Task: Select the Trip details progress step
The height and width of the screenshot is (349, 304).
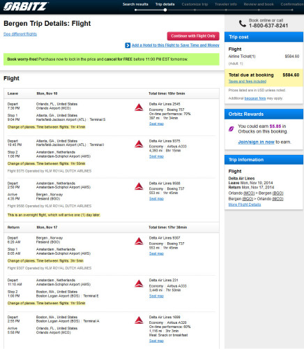Action: click(x=165, y=4)
